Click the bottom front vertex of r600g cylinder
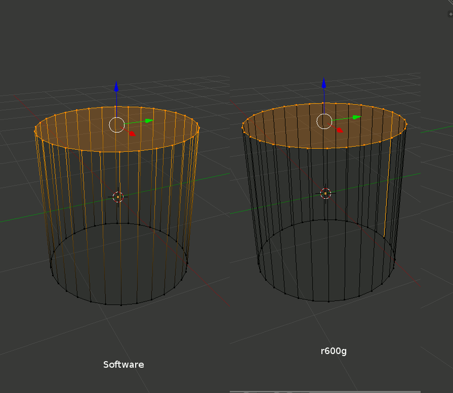The height and width of the screenshot is (393, 453). 328,301
